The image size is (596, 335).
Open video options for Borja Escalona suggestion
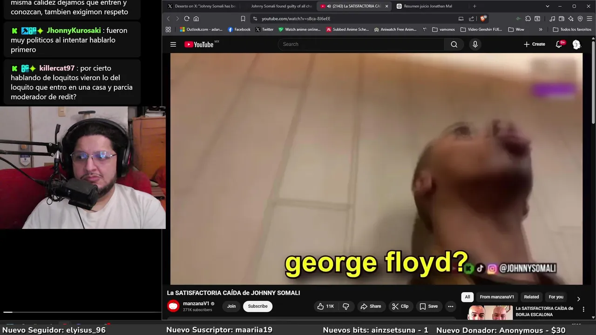583,309
